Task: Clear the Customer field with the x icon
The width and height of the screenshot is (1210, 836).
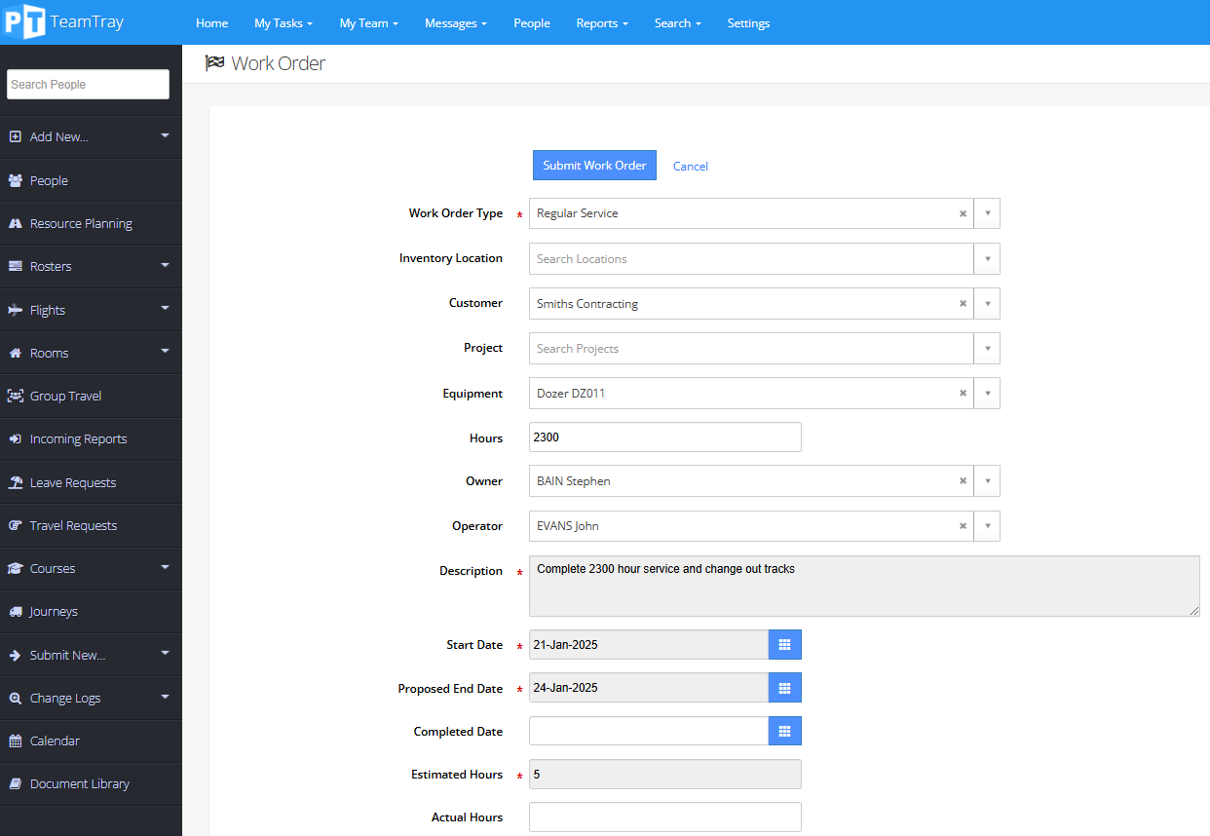Action: pyautogui.click(x=963, y=303)
